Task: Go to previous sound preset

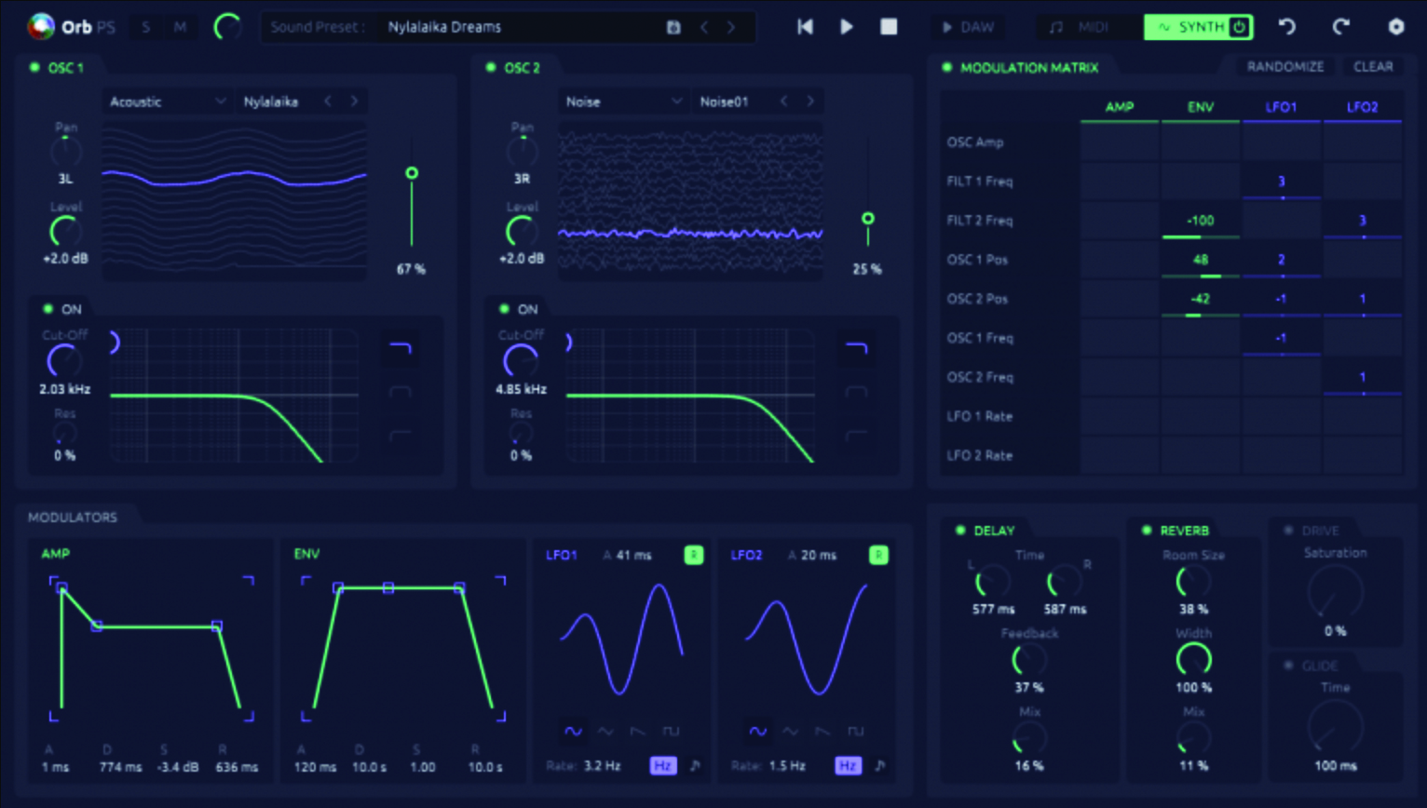Action: click(704, 27)
